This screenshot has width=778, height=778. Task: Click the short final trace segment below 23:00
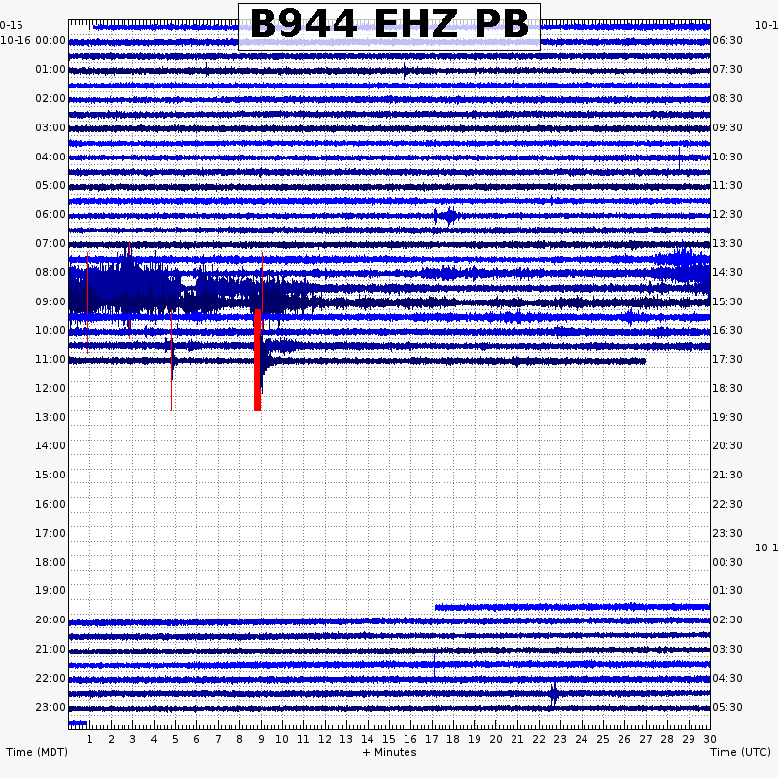click(78, 723)
